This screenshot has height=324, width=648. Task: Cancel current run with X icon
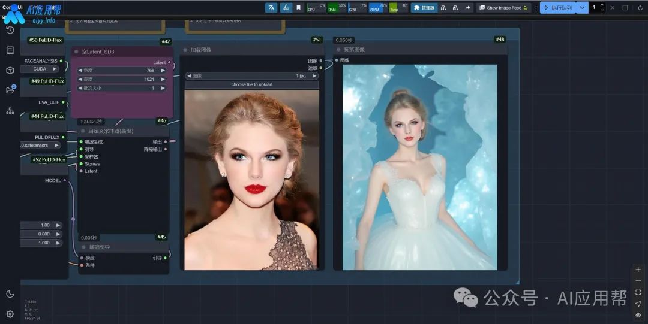tap(613, 7)
